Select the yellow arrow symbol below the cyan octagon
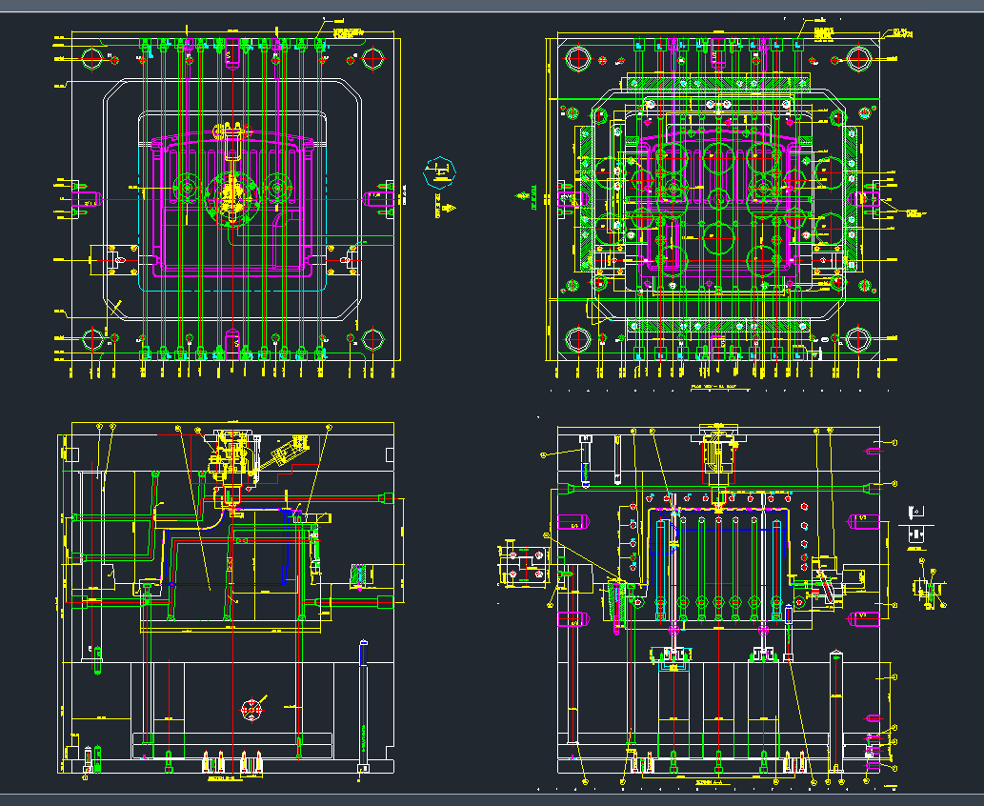Image resolution: width=984 pixels, height=806 pixels. click(x=451, y=206)
